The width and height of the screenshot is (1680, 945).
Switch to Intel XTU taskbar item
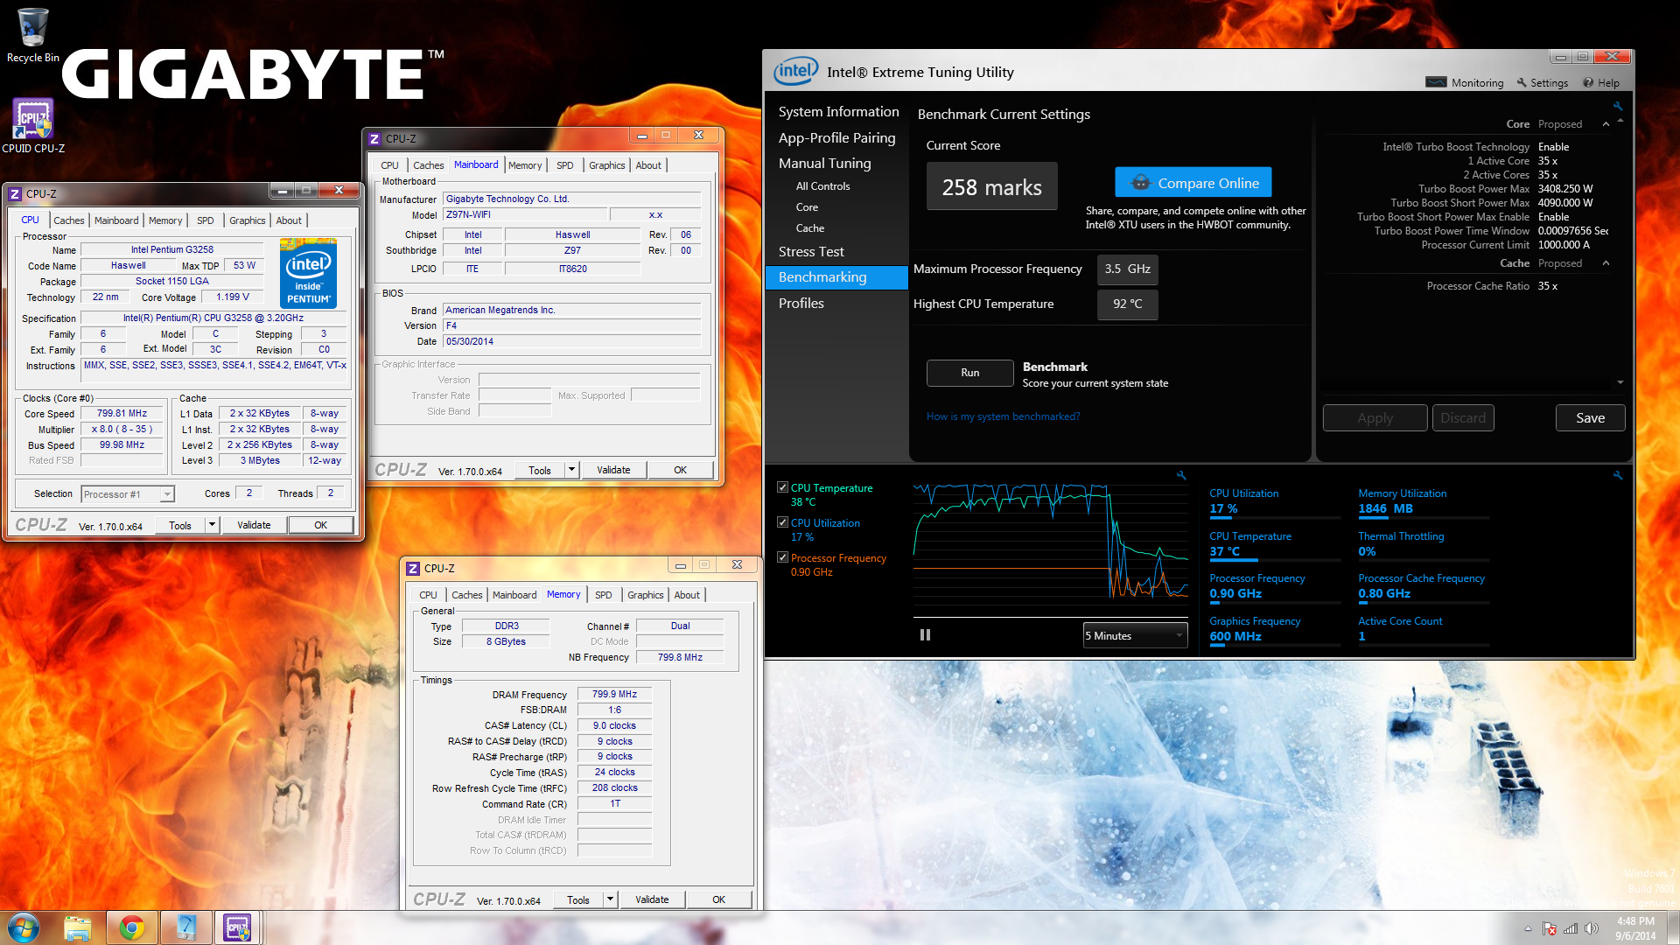pos(185,927)
